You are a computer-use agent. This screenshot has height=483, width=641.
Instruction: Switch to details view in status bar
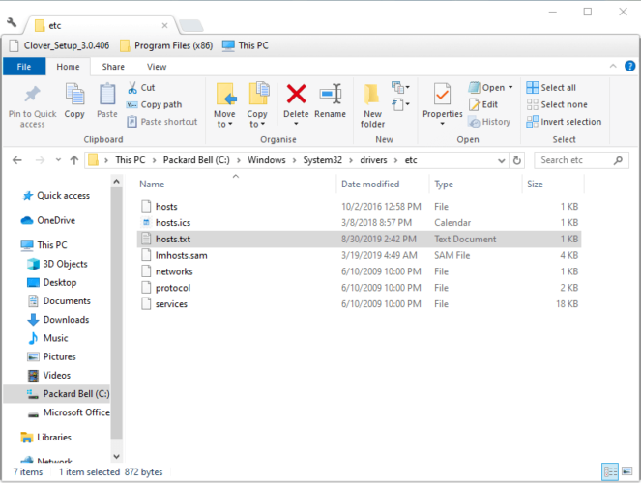click(x=610, y=471)
